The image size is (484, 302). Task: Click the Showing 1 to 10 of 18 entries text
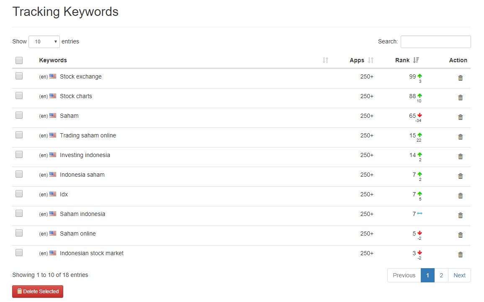[50, 275]
